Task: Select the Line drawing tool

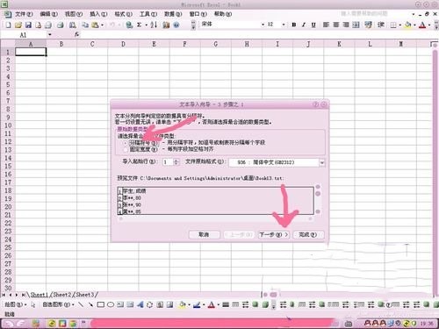Action: (x=81, y=304)
